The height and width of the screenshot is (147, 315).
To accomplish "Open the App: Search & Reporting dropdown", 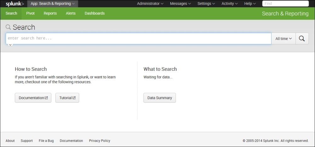I will click(x=52, y=4).
